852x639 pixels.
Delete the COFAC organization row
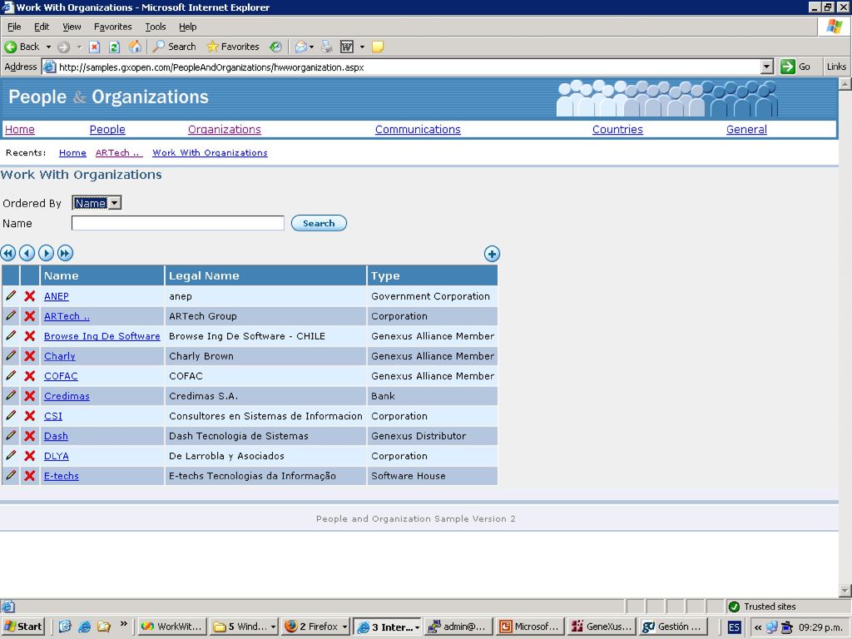(x=30, y=376)
